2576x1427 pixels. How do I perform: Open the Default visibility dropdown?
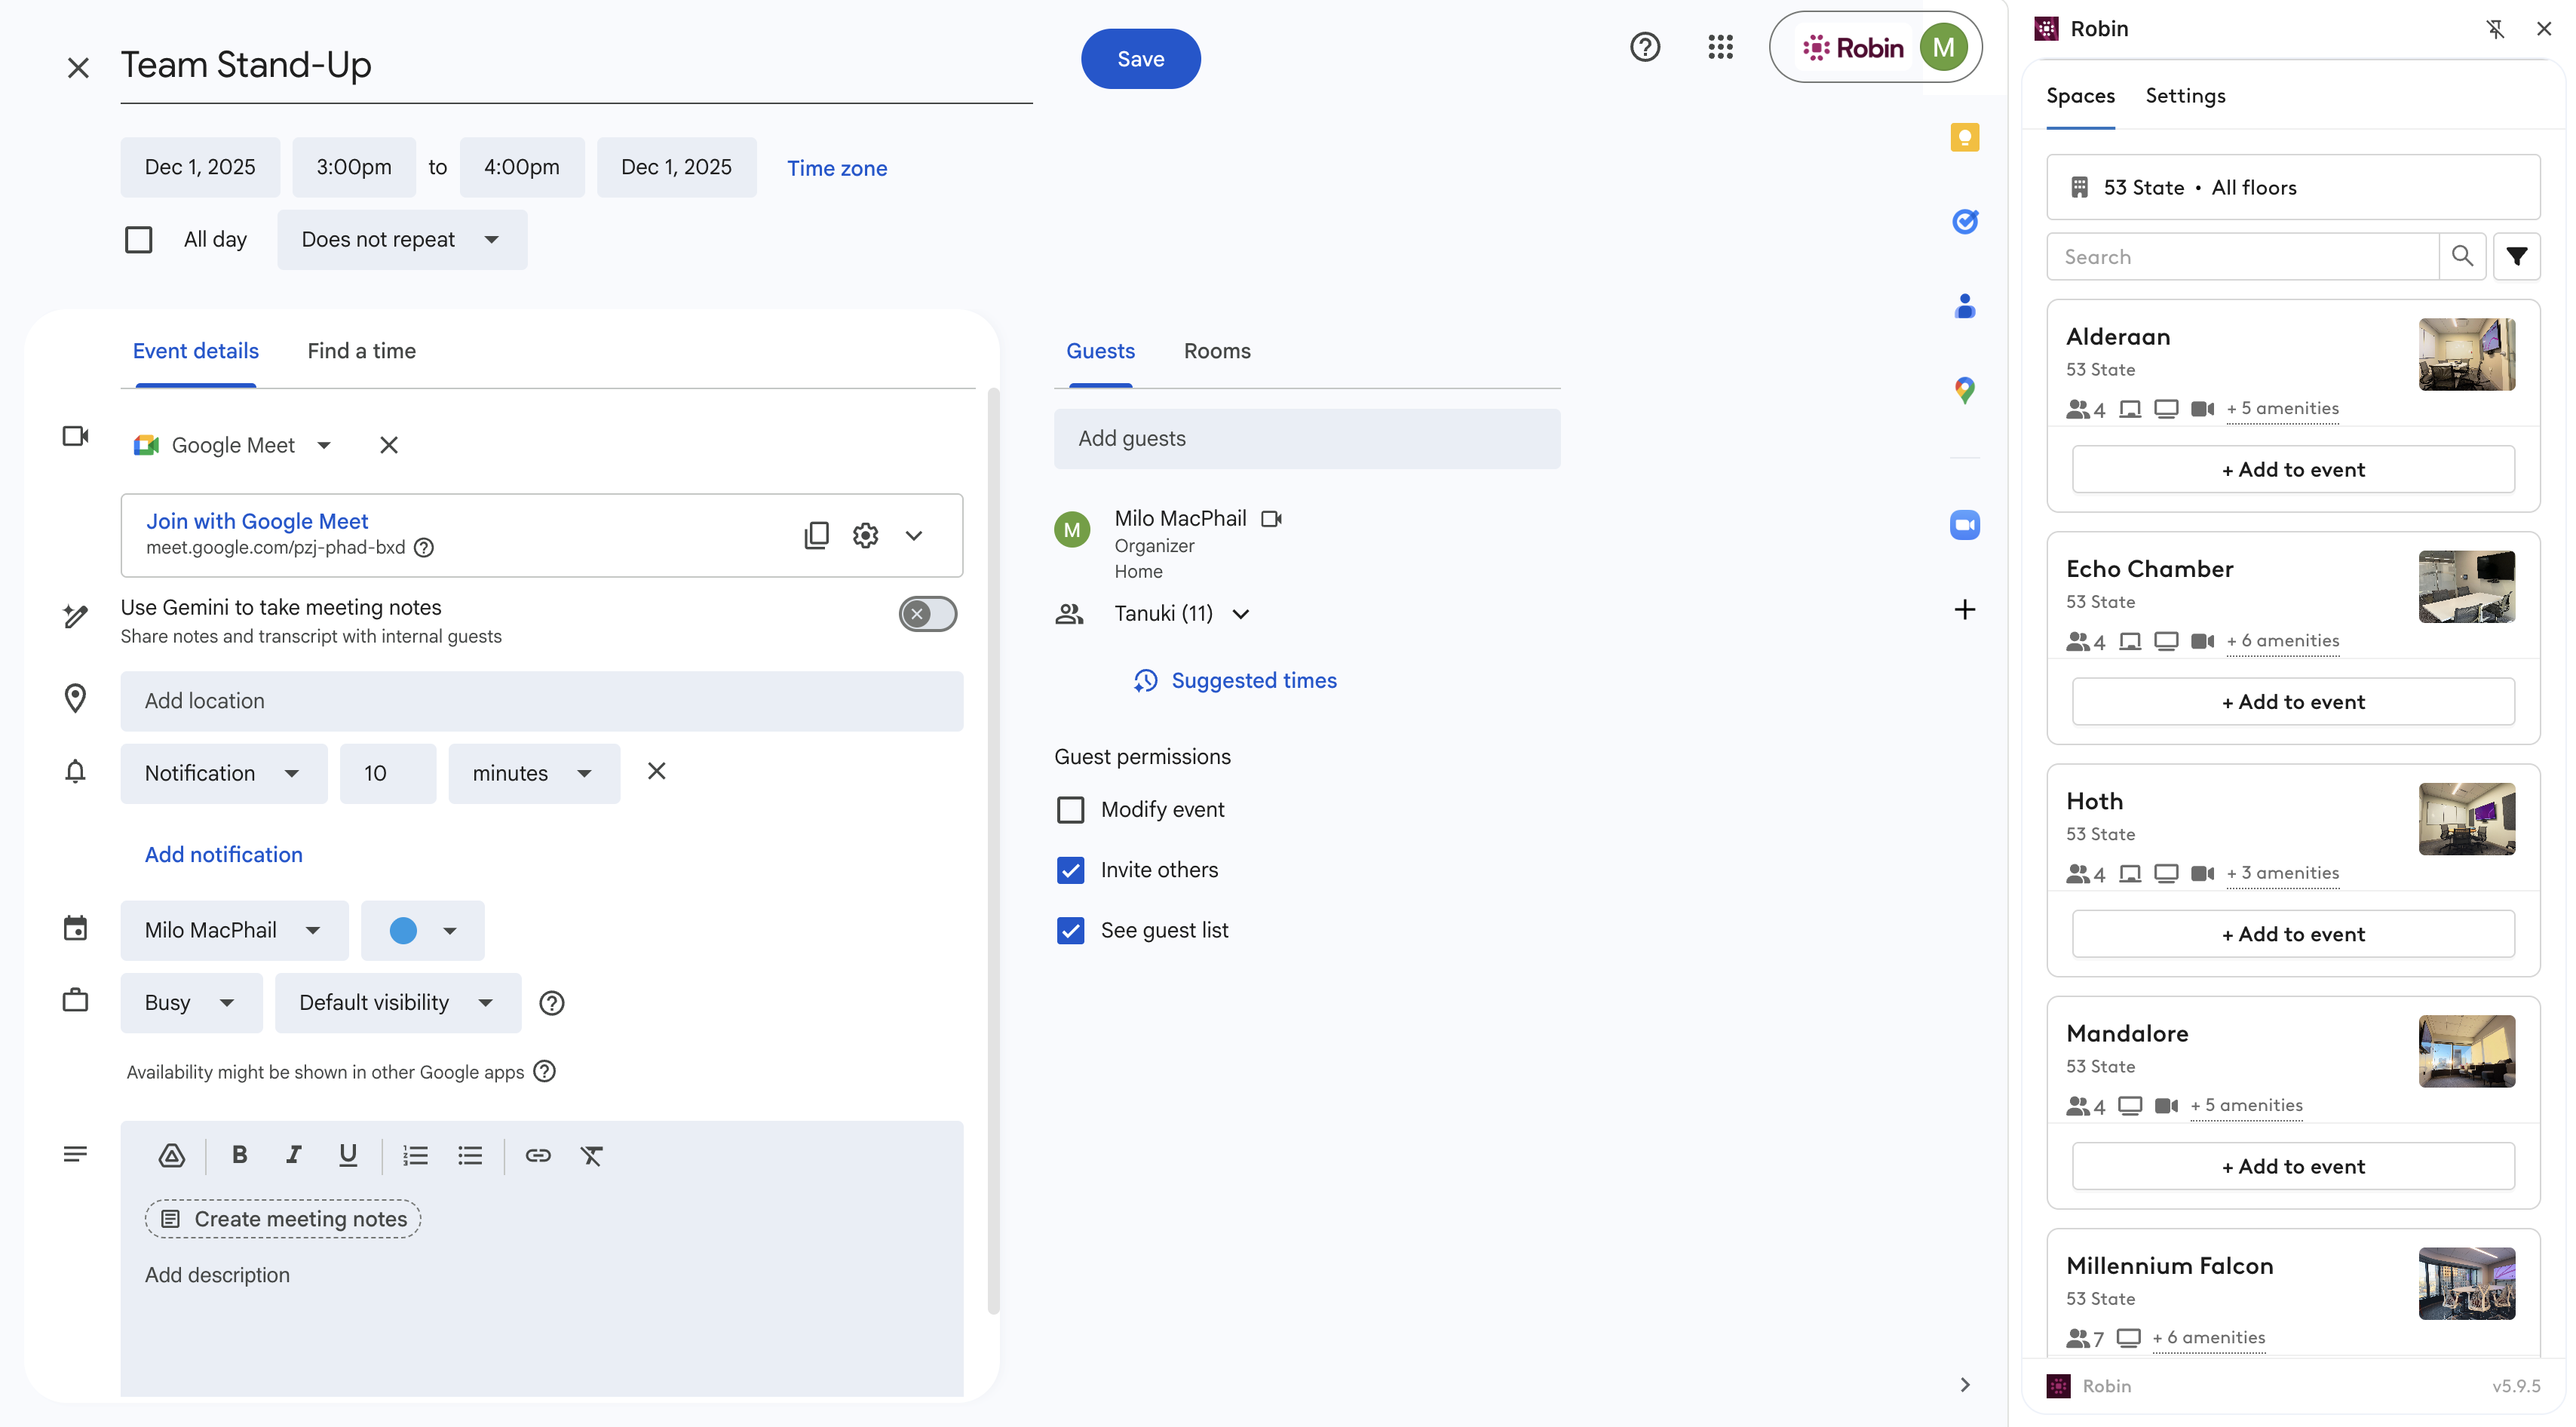point(397,1002)
